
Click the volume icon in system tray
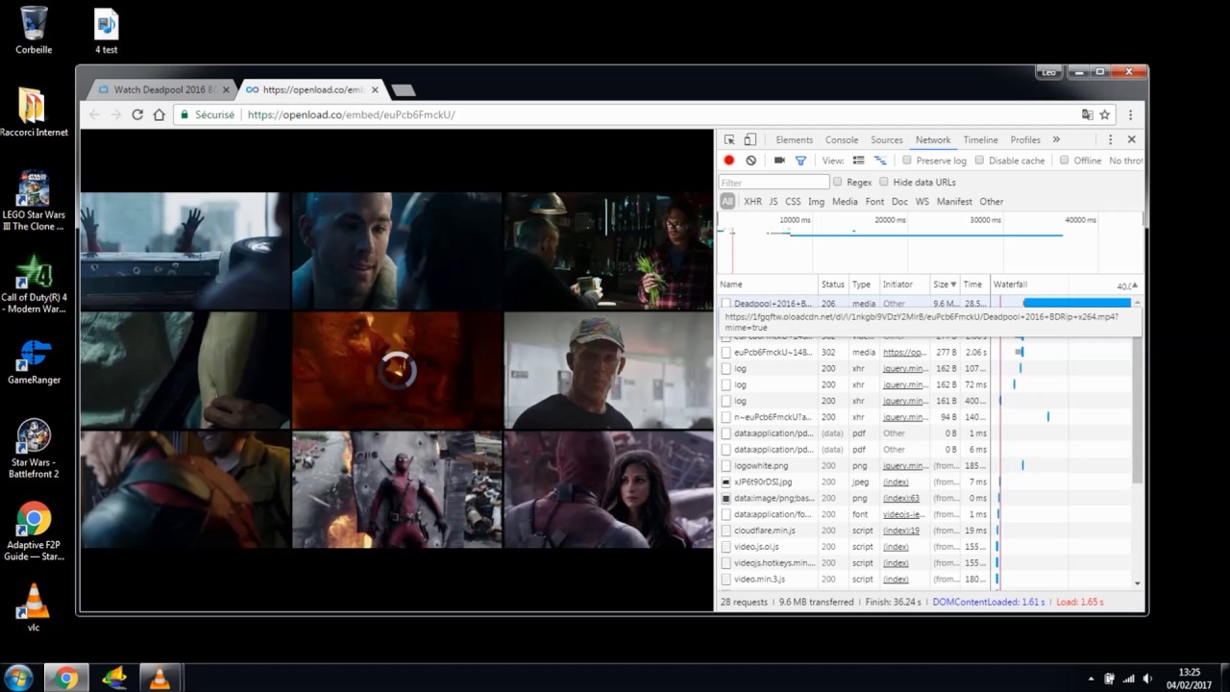click(x=1147, y=679)
